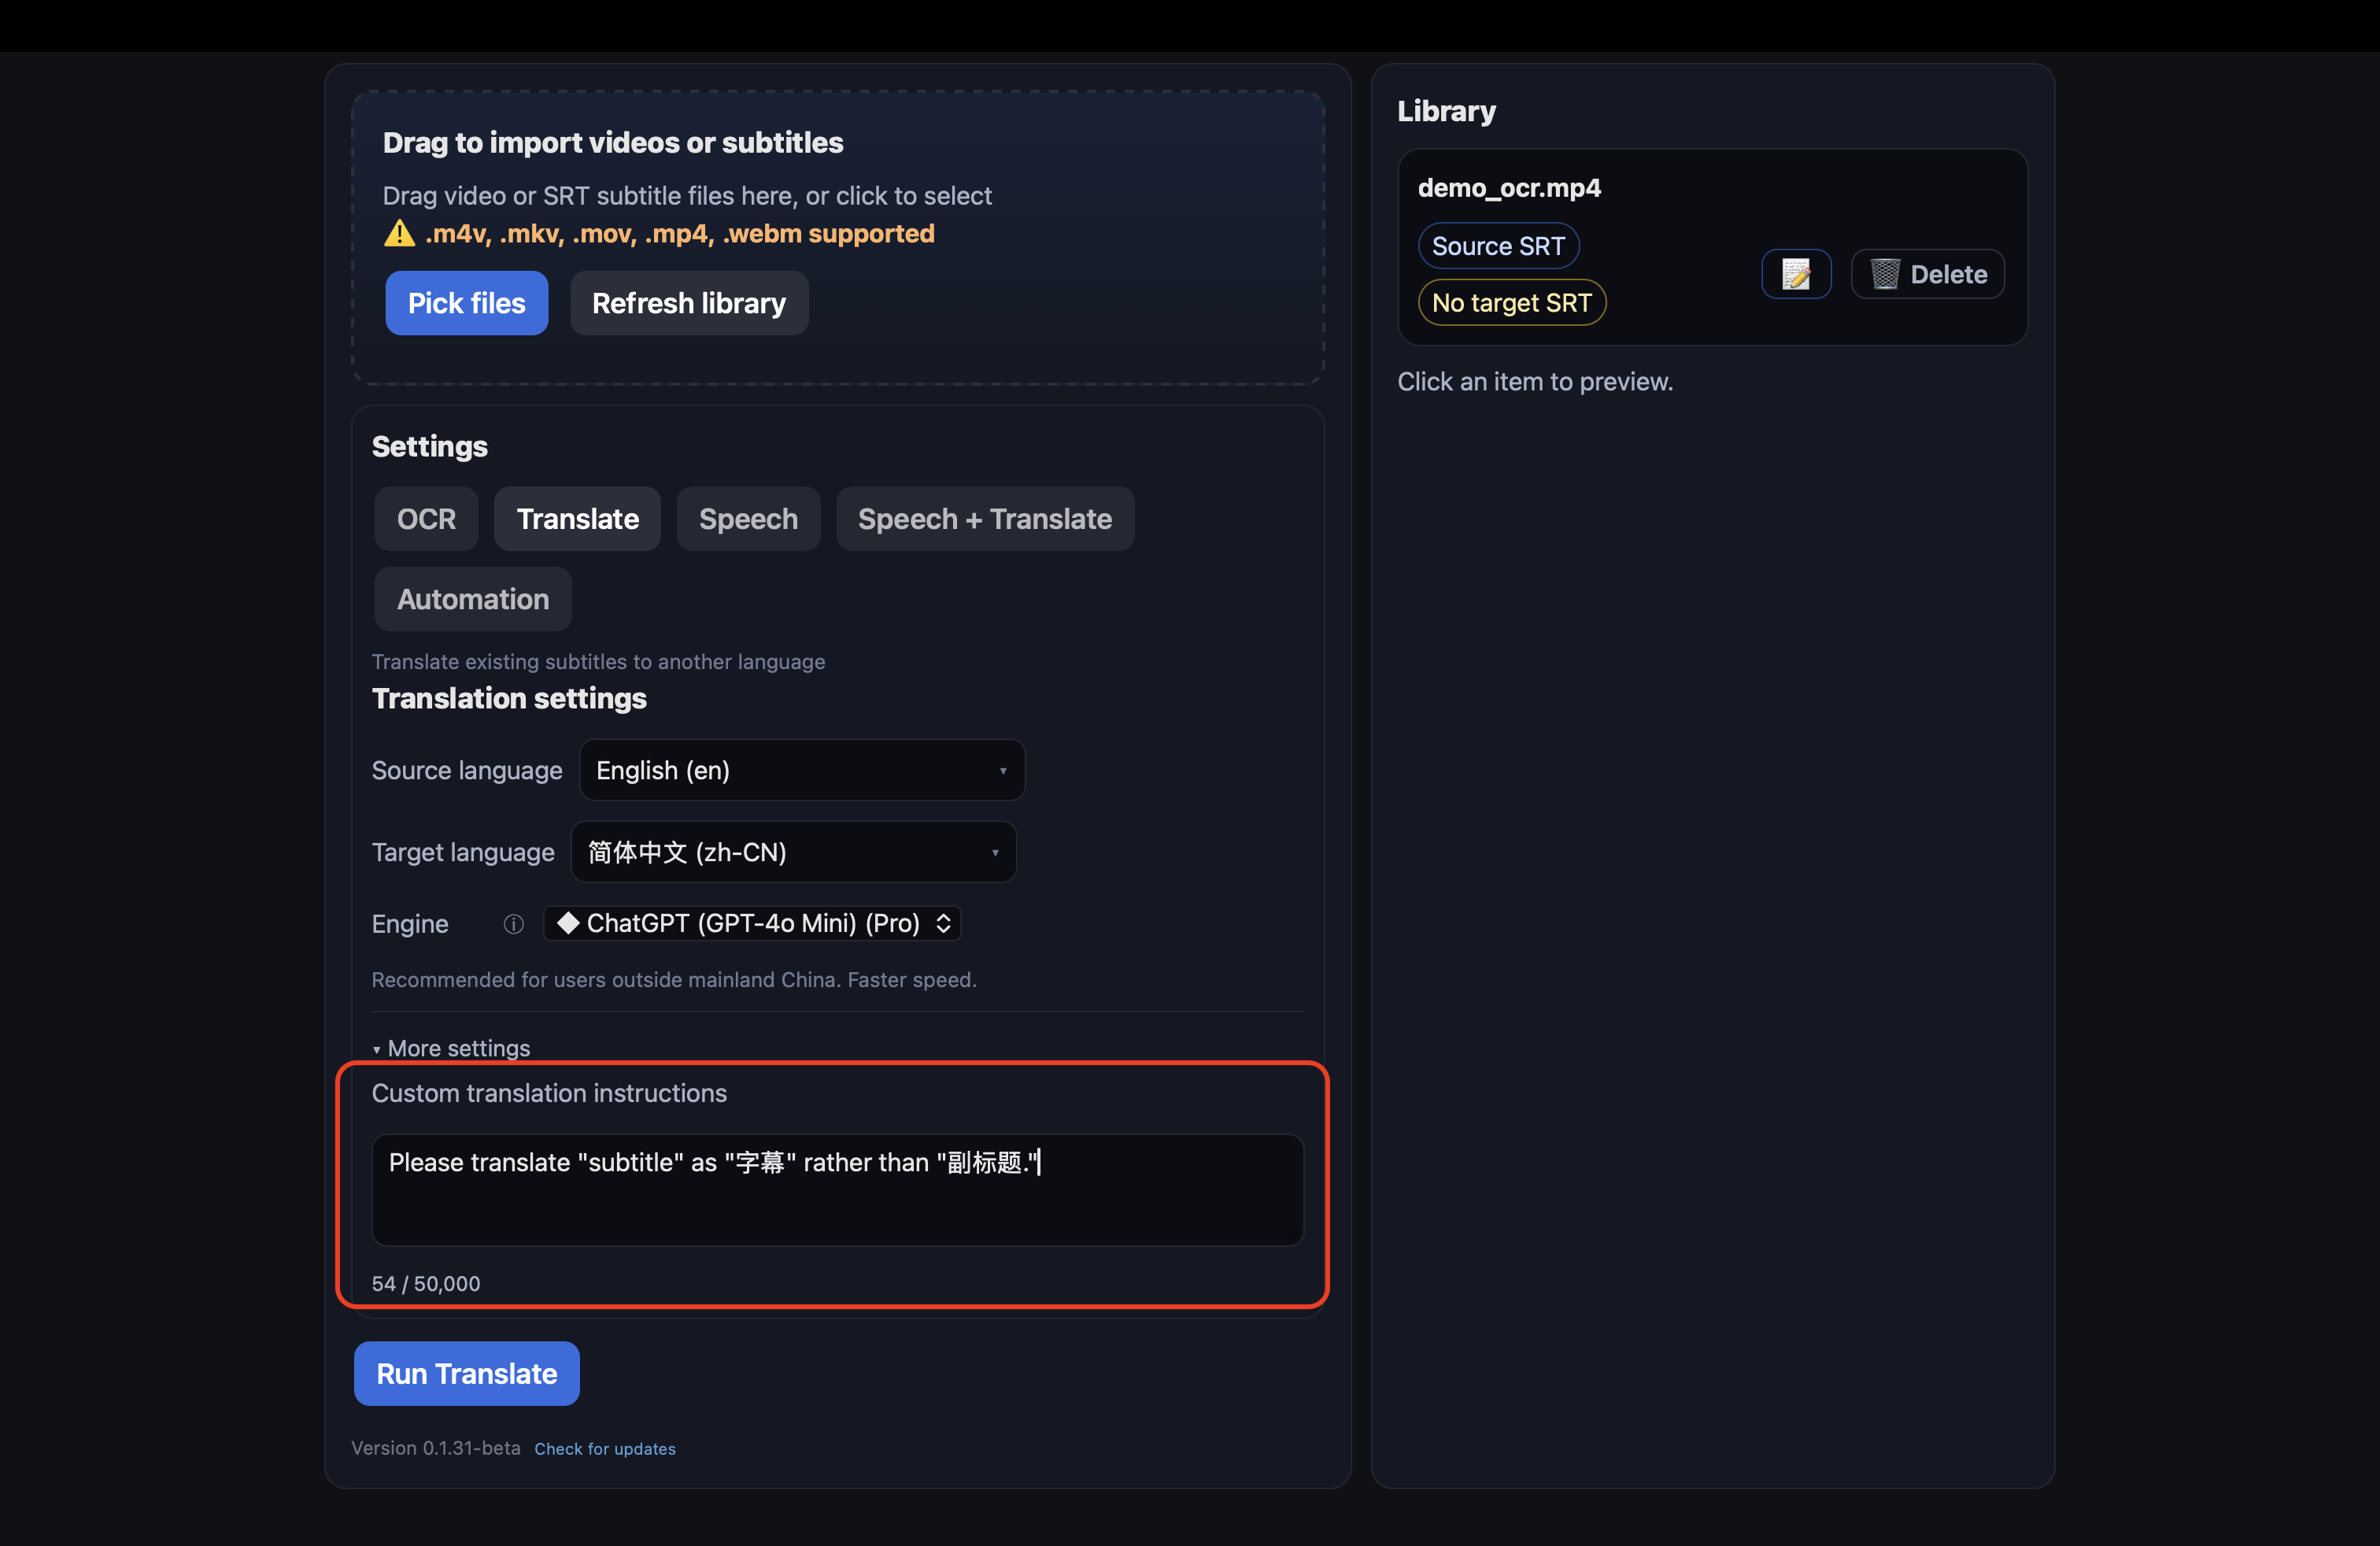
Task: Click the file format warning icon
Action: (x=399, y=234)
